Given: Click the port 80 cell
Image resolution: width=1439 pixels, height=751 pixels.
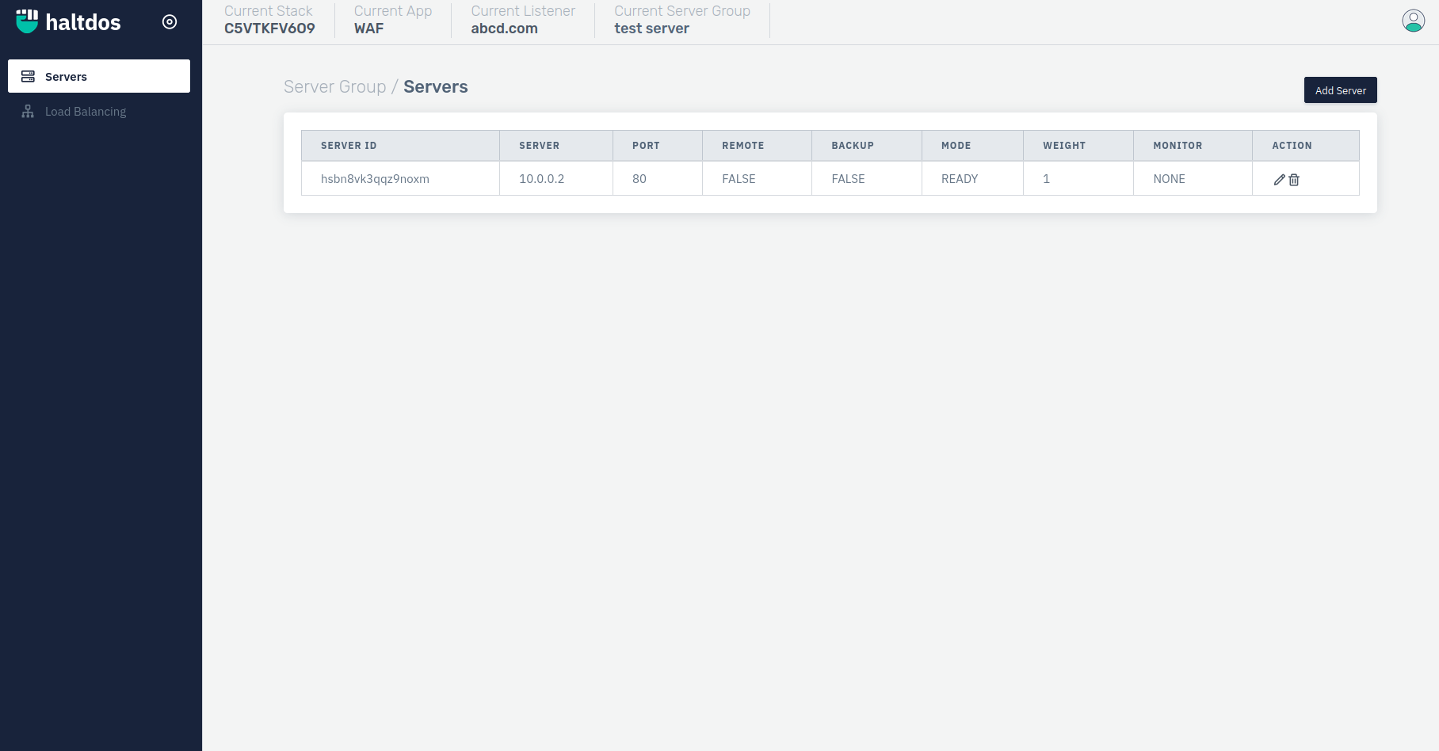Looking at the screenshot, I should click(658, 179).
